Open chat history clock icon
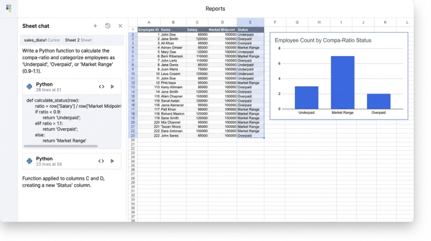 (x=108, y=26)
